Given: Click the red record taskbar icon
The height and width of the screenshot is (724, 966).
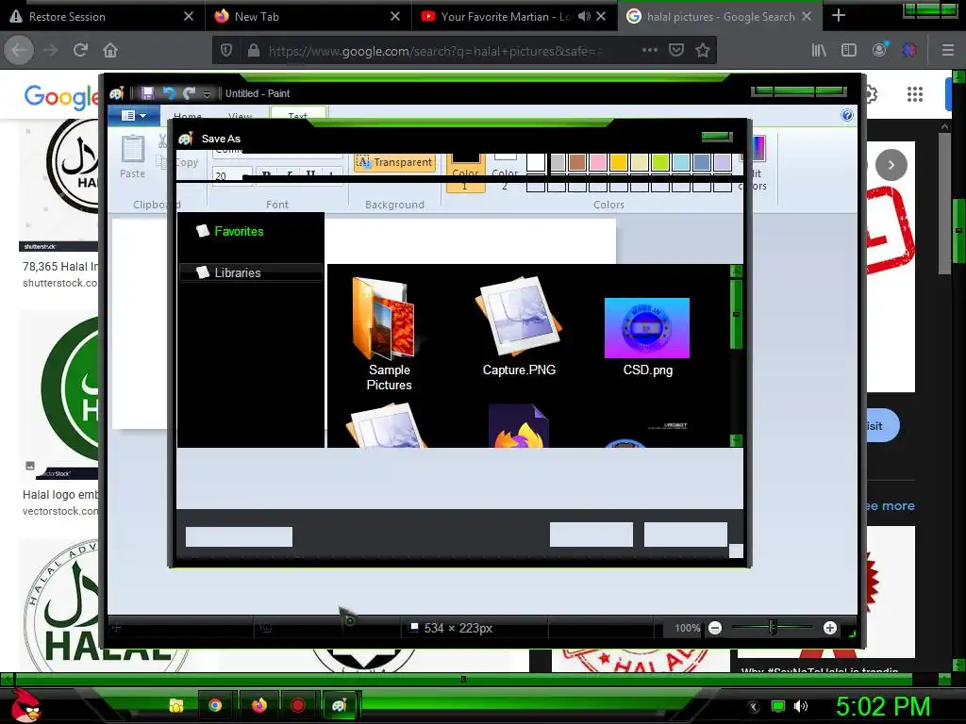Looking at the screenshot, I should coord(298,705).
